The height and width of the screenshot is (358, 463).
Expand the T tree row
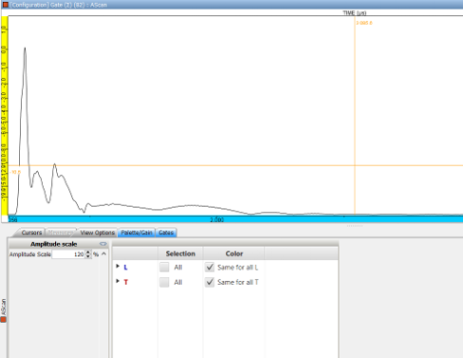click(118, 281)
